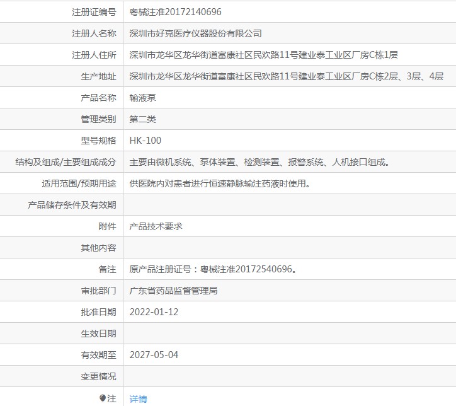Select model value HK-100

[145, 141]
